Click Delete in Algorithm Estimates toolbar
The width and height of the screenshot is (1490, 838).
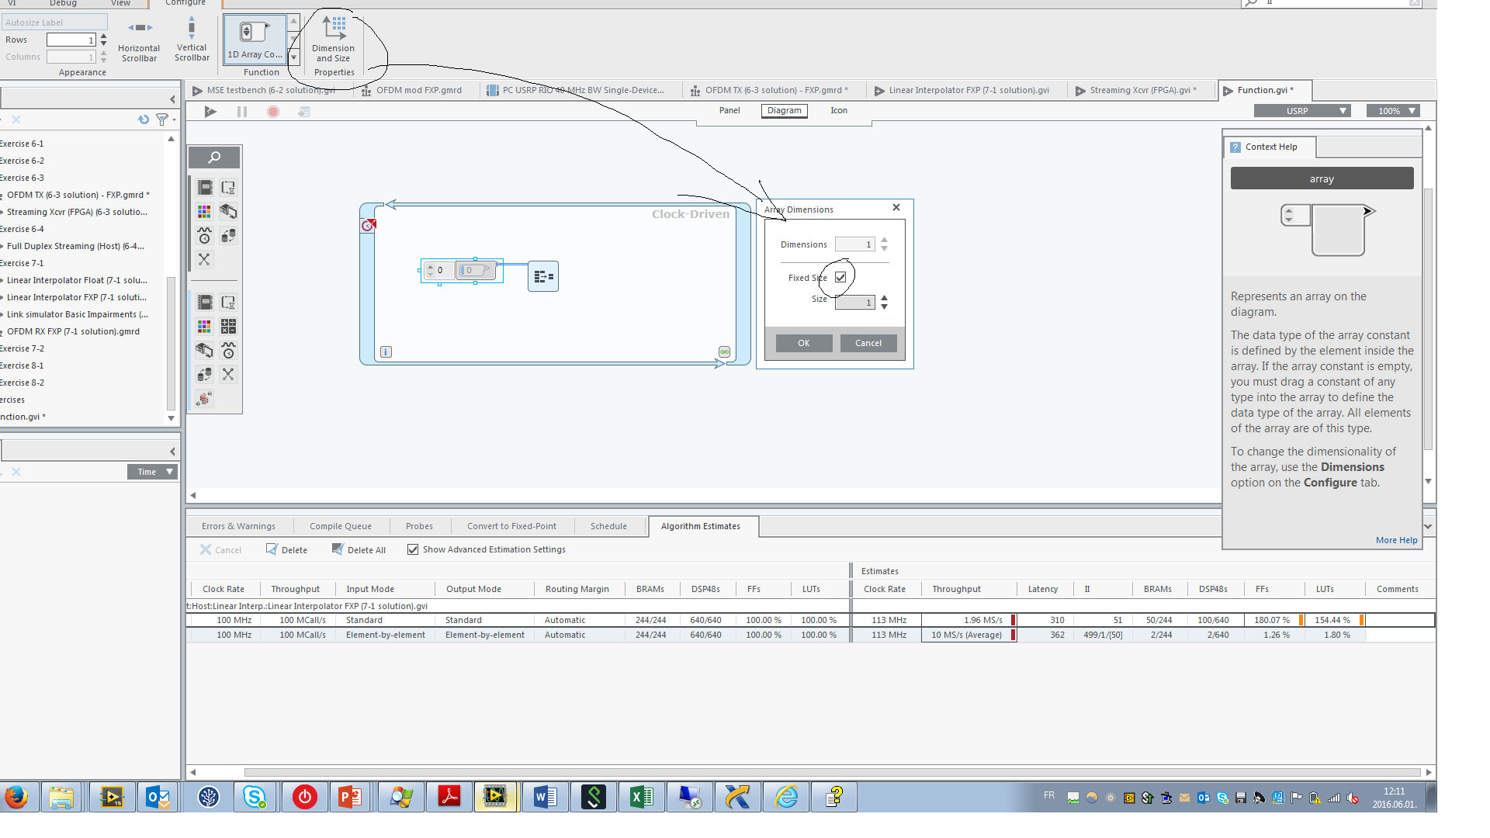[286, 549]
